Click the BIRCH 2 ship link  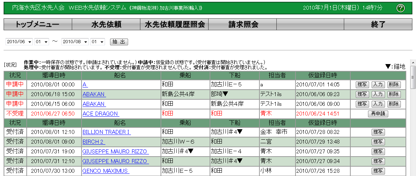click(93, 142)
